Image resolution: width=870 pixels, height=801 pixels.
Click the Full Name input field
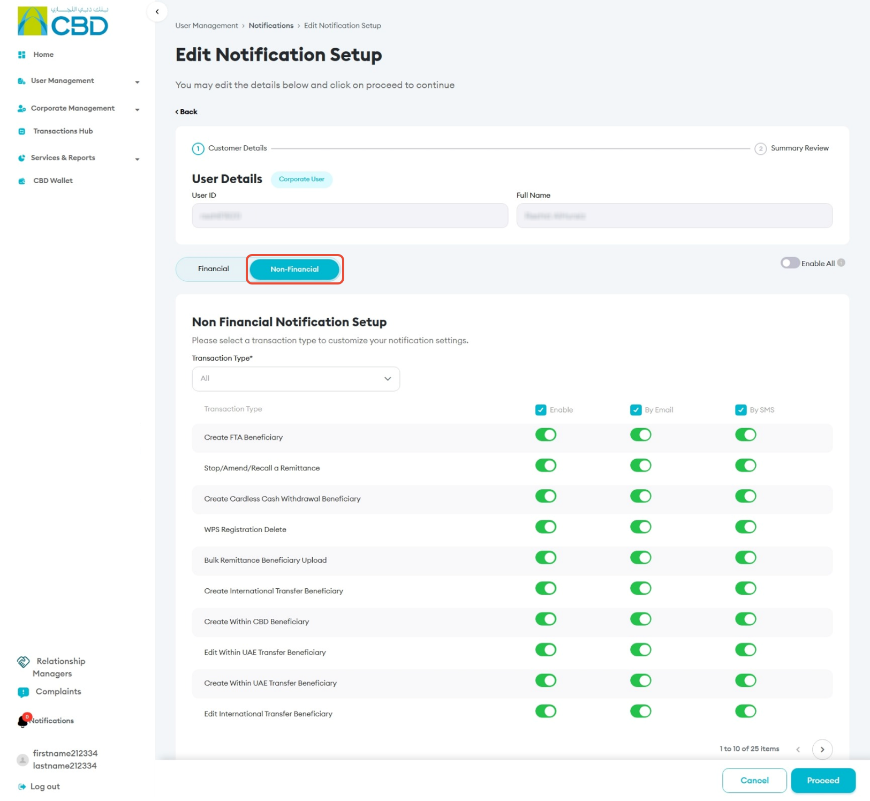point(674,216)
